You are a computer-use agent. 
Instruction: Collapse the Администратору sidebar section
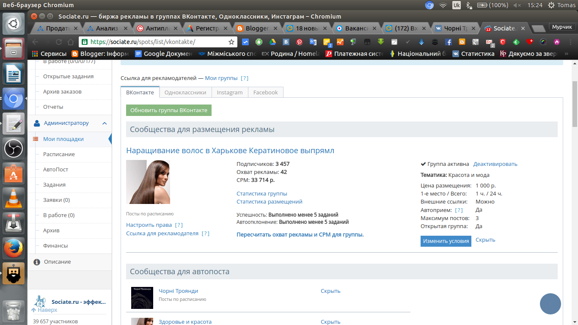pyautogui.click(x=105, y=123)
